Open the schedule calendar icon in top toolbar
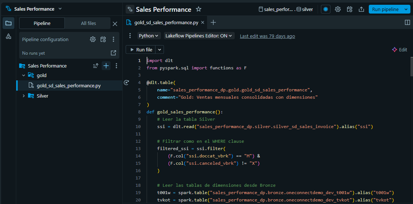The image size is (413, 204). coord(350,9)
